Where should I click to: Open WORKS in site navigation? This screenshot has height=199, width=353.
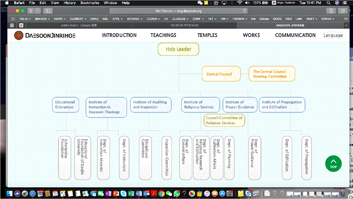pos(251,35)
